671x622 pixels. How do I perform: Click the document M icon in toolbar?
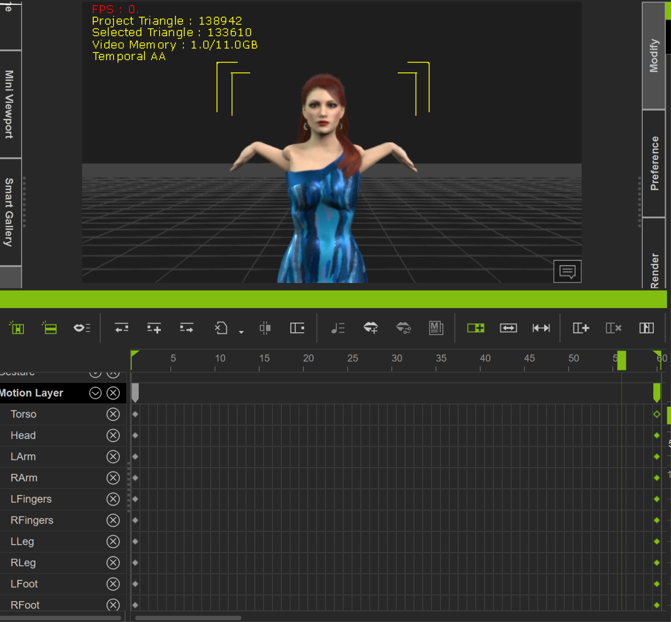(436, 327)
